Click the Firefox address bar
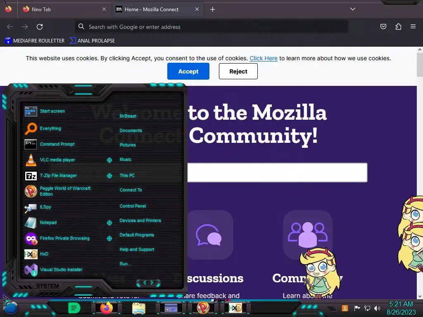The height and width of the screenshot is (317, 423). 211,27
